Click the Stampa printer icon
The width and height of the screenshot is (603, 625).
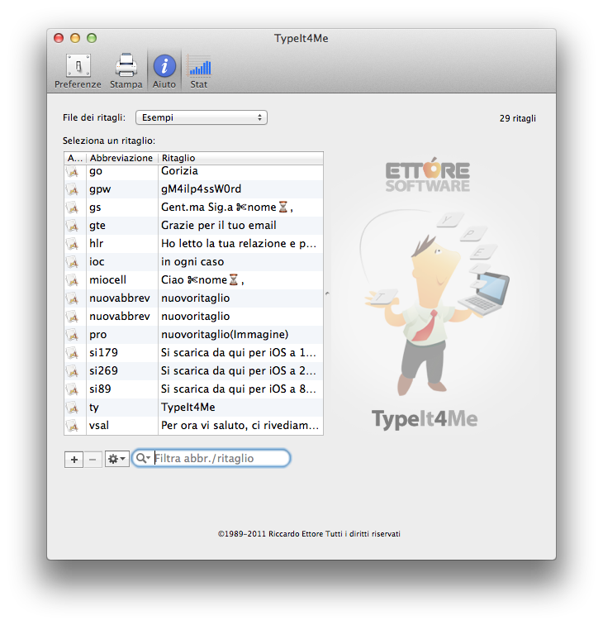point(126,65)
